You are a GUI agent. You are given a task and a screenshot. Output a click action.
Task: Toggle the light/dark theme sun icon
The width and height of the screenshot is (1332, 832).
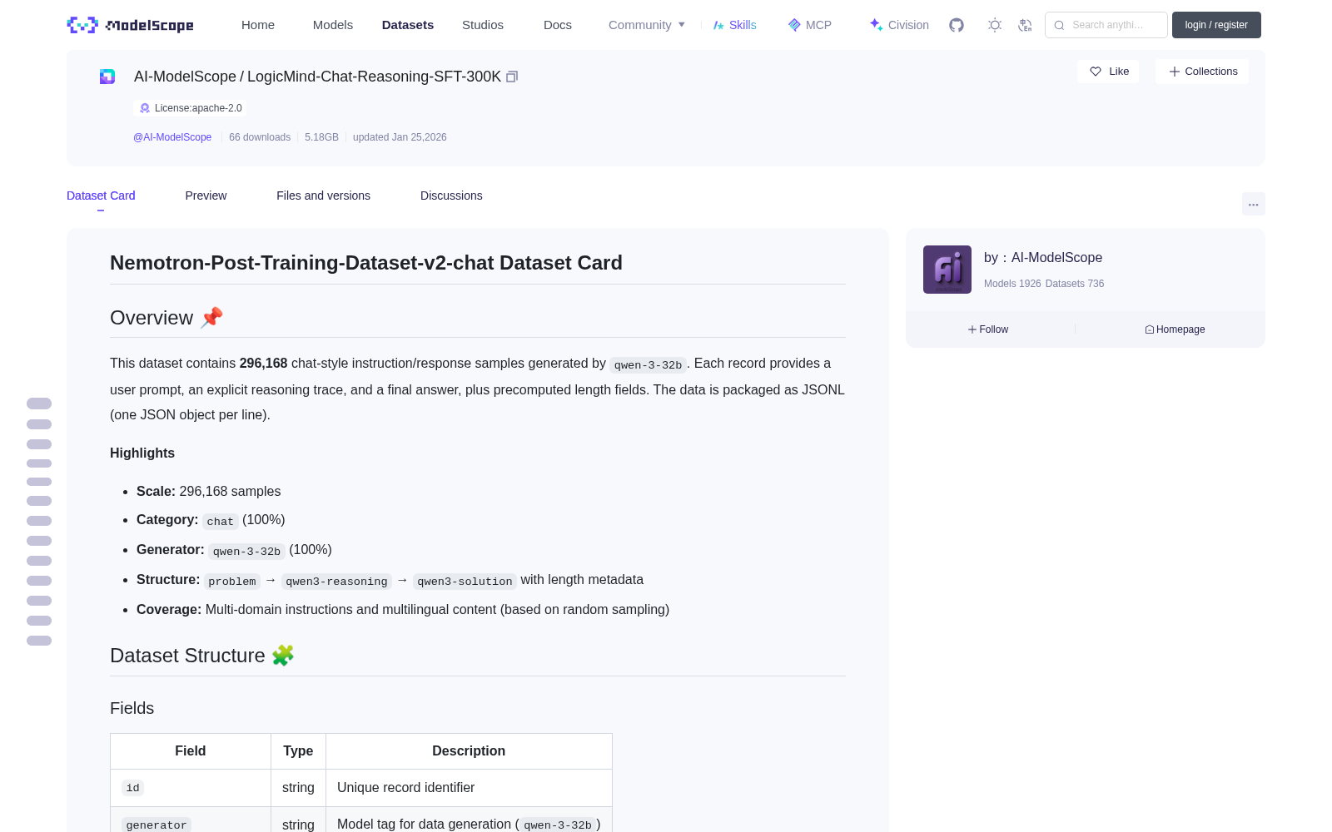click(x=995, y=25)
